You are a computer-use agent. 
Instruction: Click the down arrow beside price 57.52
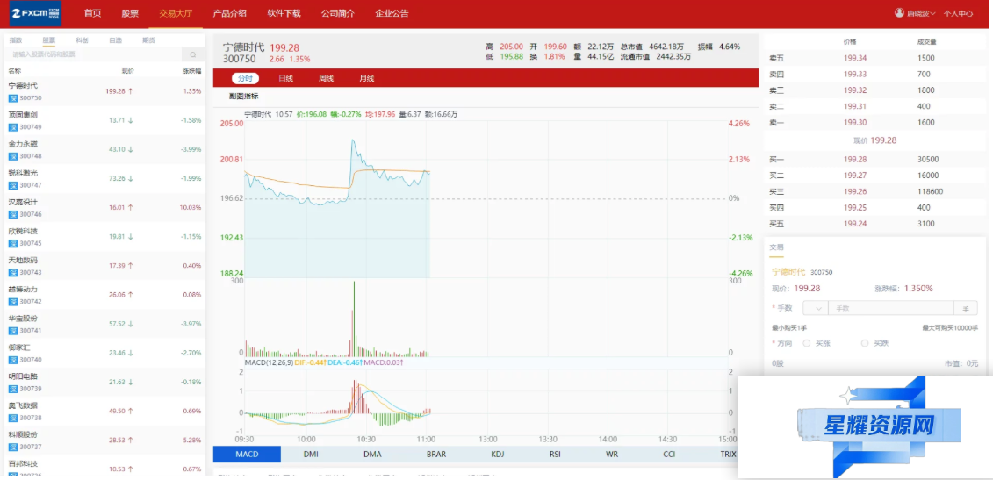131,324
